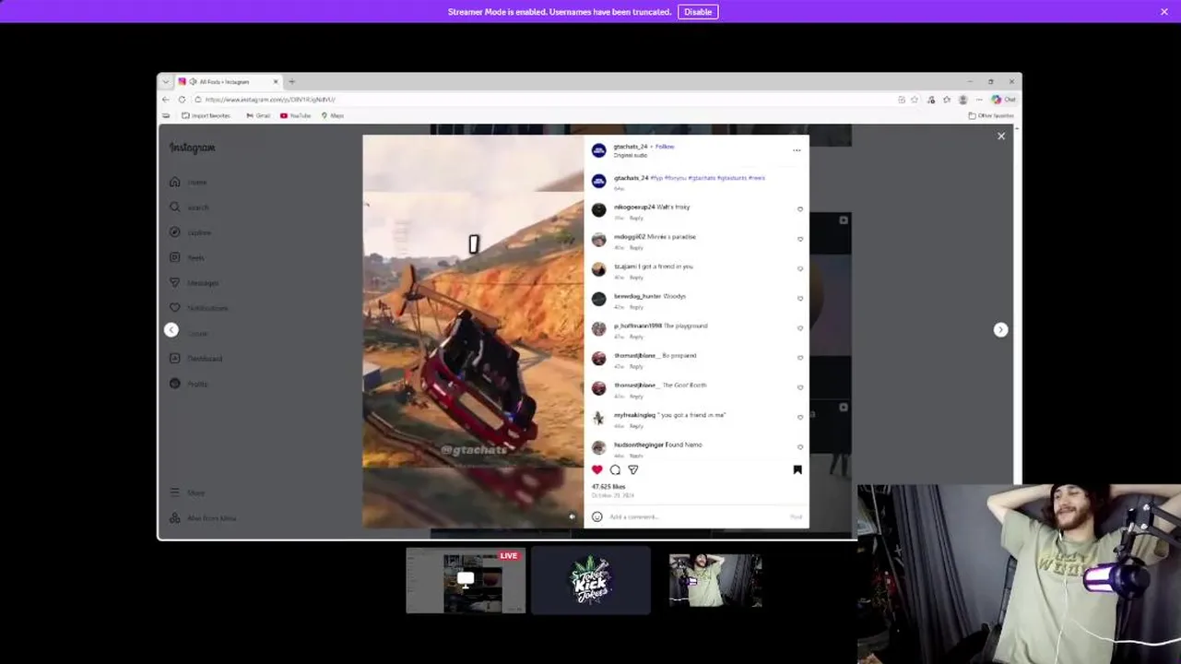Viewport: 1181px width, 664px height.
Task: Share the post with paper plane icon
Action: pyautogui.click(x=633, y=470)
